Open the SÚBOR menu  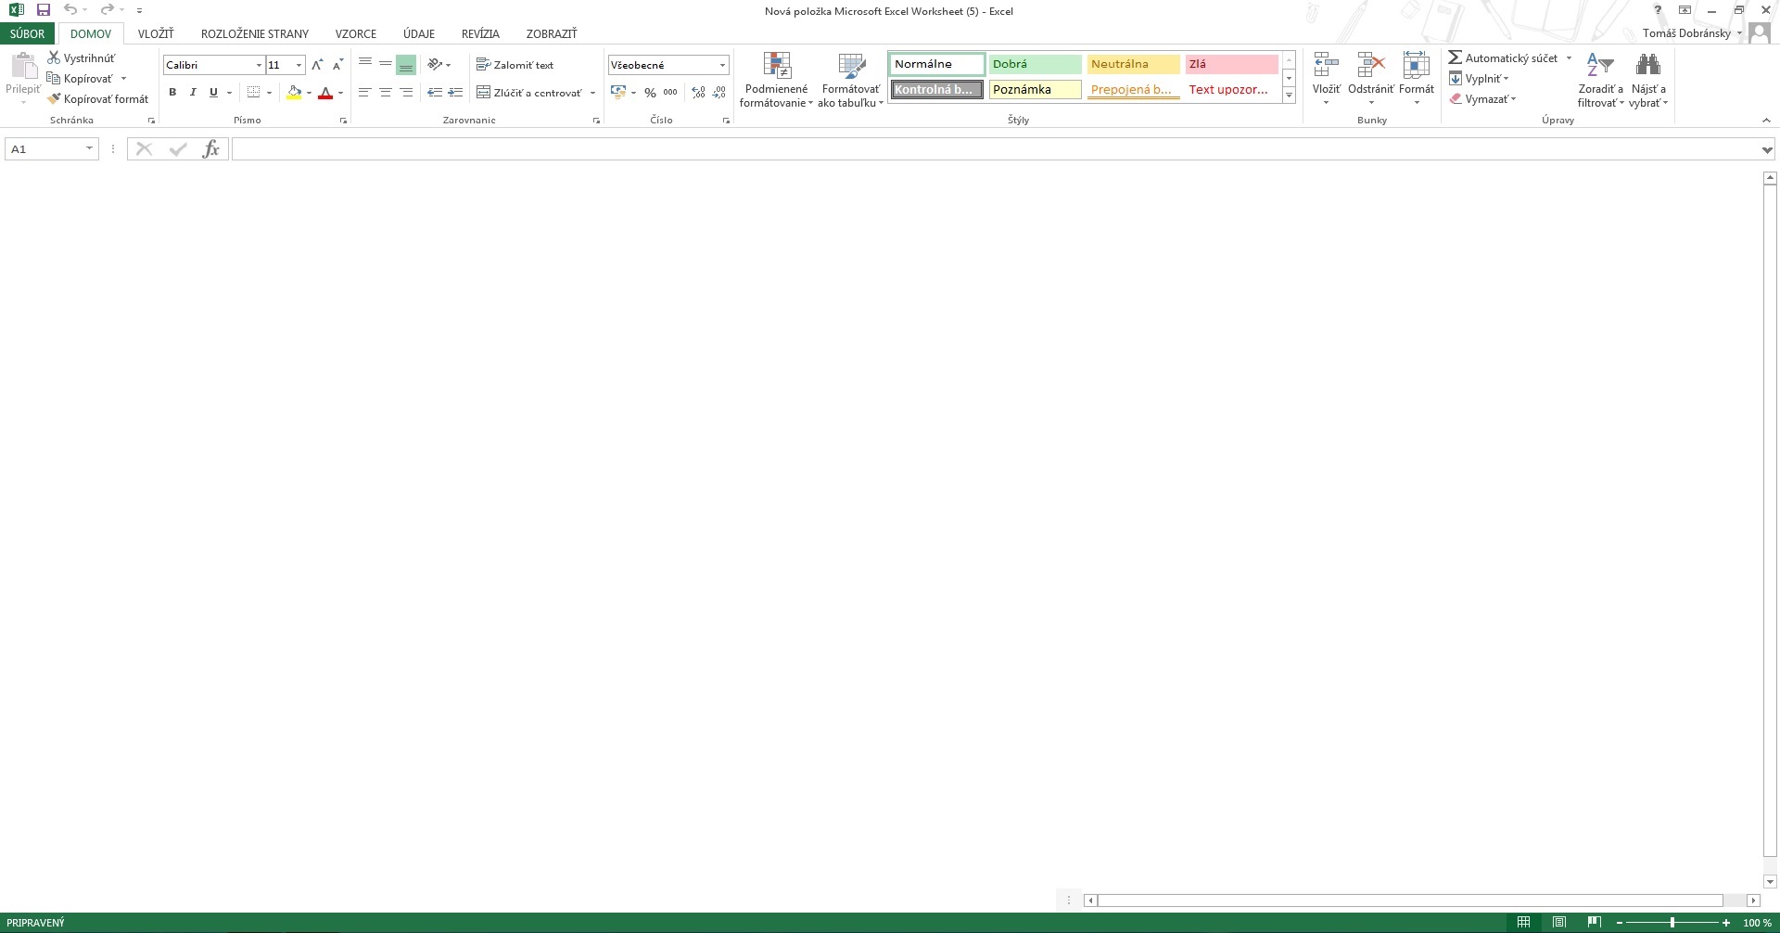coord(27,33)
